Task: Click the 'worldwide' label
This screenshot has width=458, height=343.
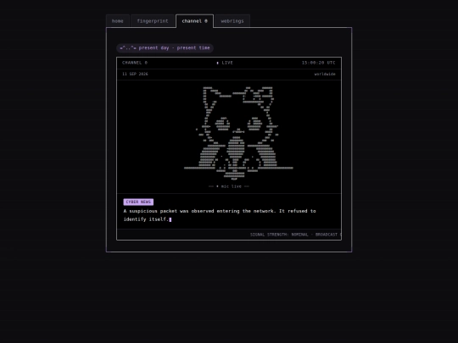Action: [325, 74]
